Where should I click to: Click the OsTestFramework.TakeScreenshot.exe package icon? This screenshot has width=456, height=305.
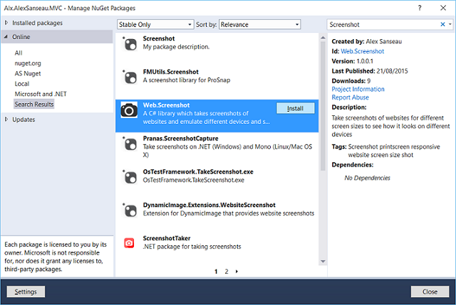point(130,177)
